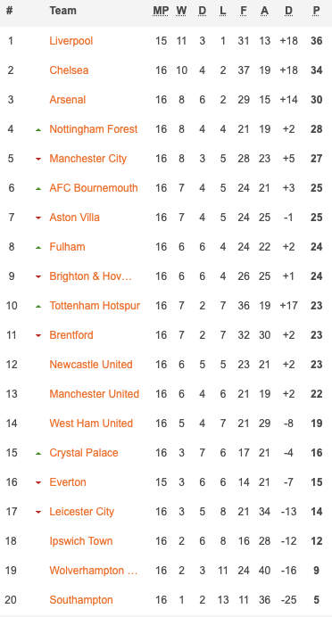Click the green up arrow beside Fulham
Image resolution: width=332 pixels, height=617 pixels.
click(x=38, y=247)
